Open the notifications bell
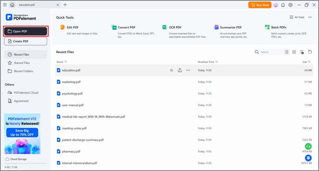319x171 pixels. 283,5
